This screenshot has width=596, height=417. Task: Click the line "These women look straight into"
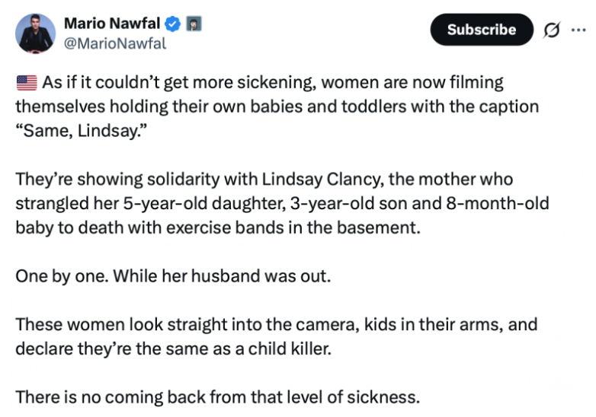(x=277, y=324)
